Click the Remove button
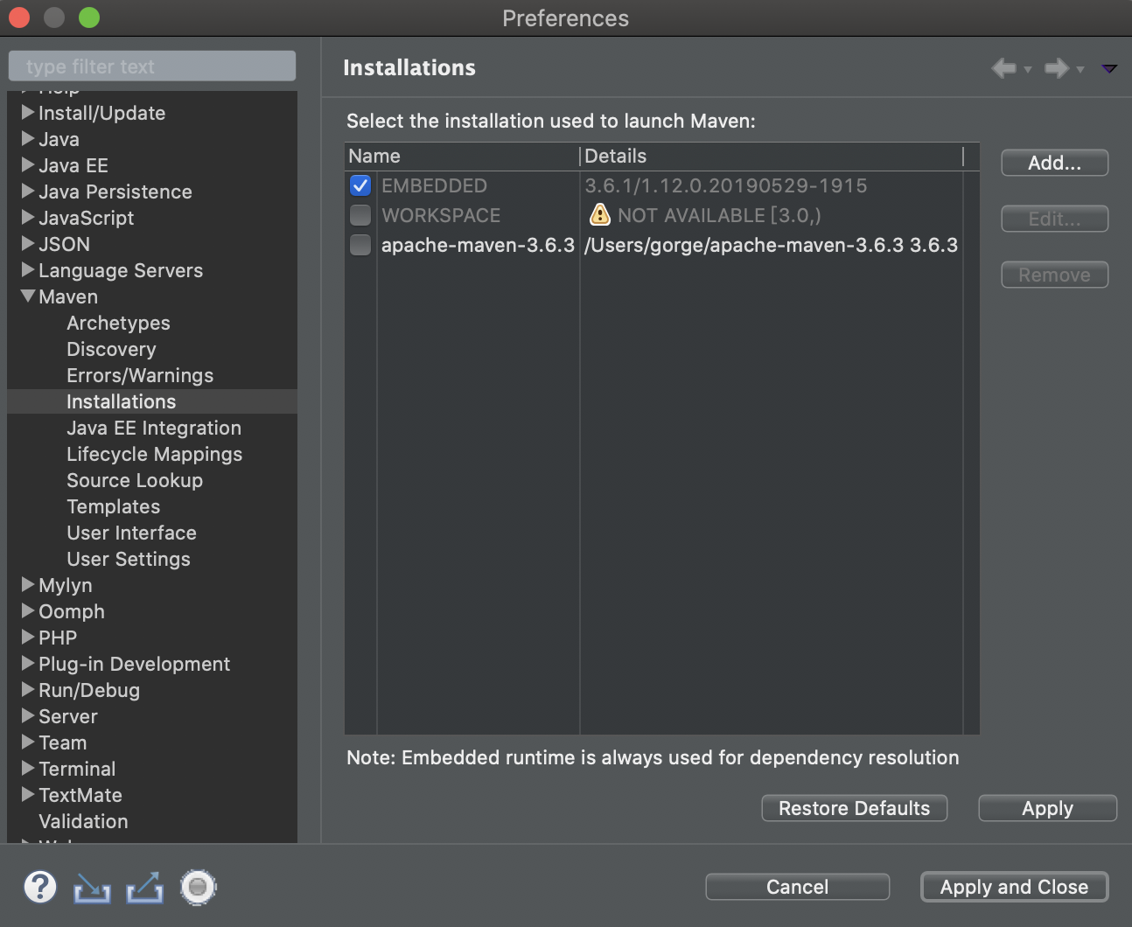The width and height of the screenshot is (1132, 927). tap(1054, 275)
